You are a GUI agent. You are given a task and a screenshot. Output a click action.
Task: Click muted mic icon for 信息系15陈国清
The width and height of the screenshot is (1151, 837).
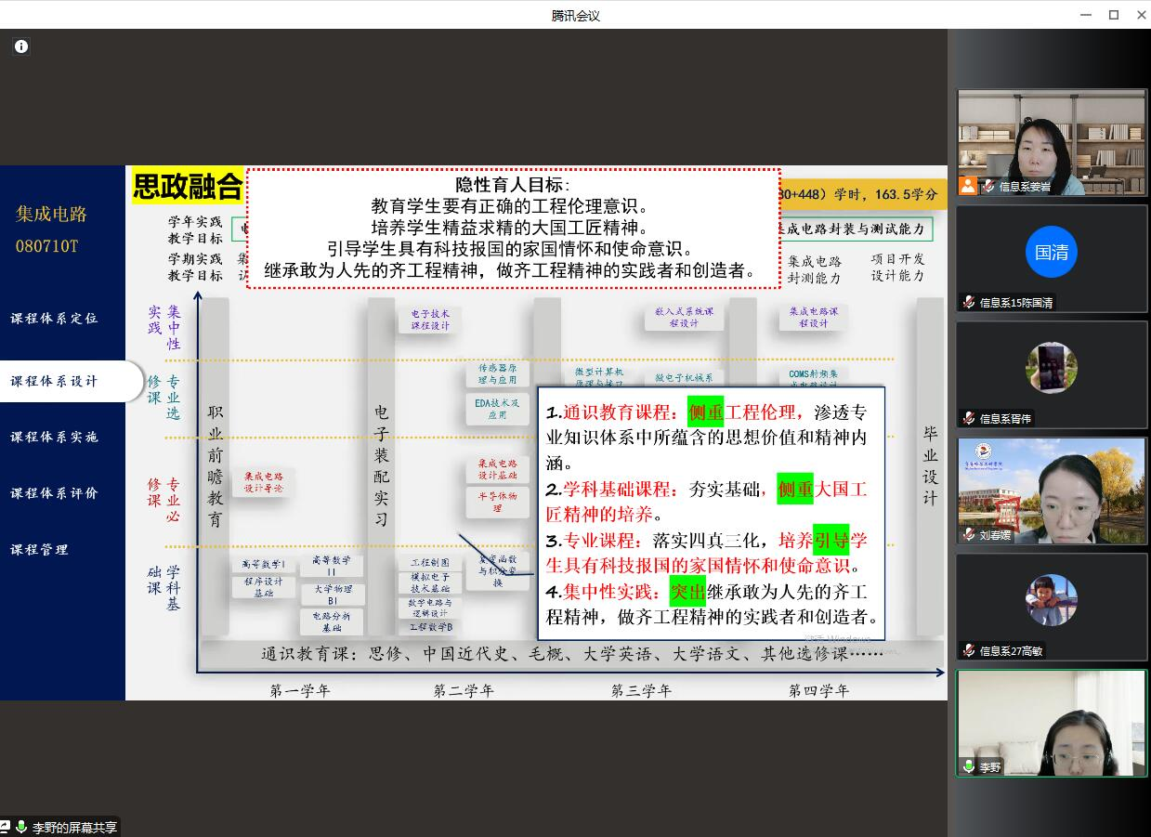tap(969, 302)
